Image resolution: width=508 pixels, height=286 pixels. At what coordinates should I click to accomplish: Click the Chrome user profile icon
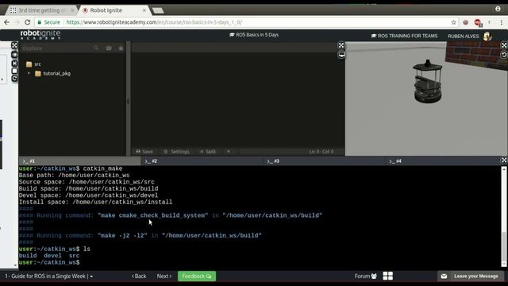tap(498, 9)
